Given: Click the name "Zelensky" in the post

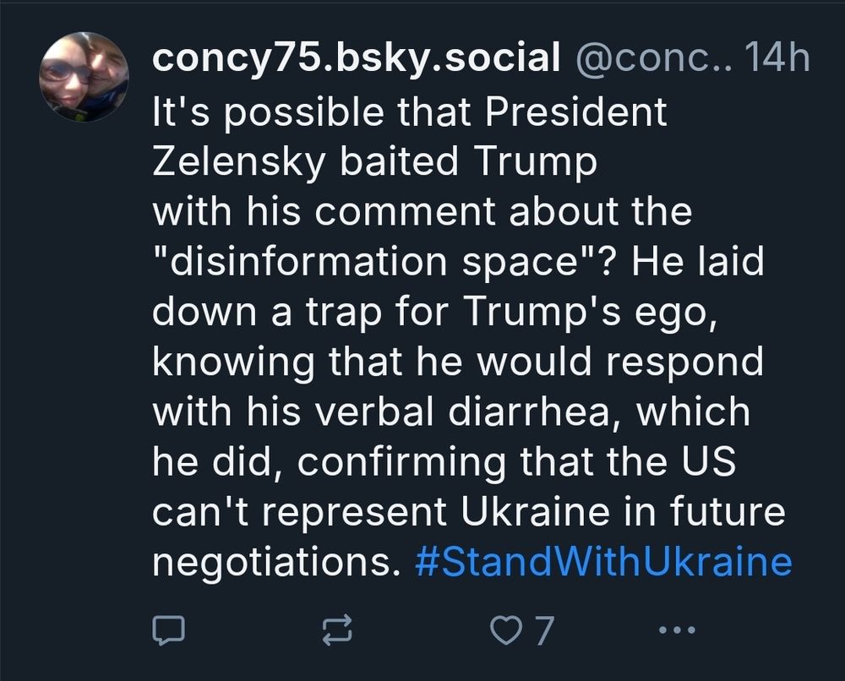Looking at the screenshot, I should click(237, 162).
